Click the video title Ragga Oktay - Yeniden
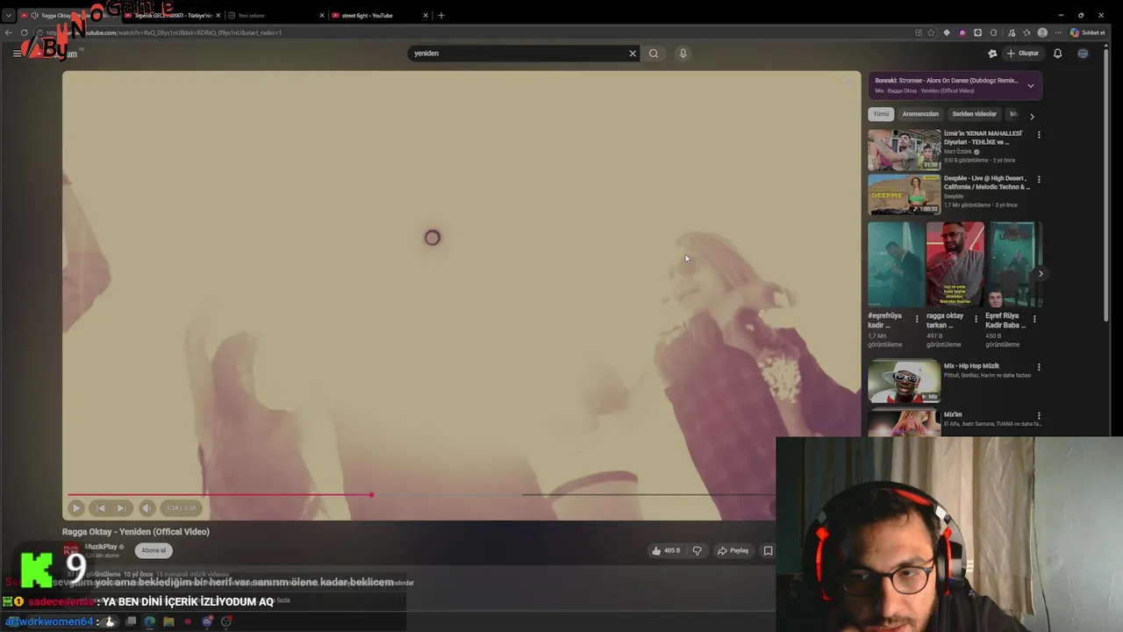 click(x=136, y=532)
